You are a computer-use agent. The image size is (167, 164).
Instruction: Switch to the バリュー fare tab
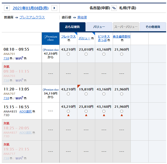pyautogui.click(x=99, y=27)
